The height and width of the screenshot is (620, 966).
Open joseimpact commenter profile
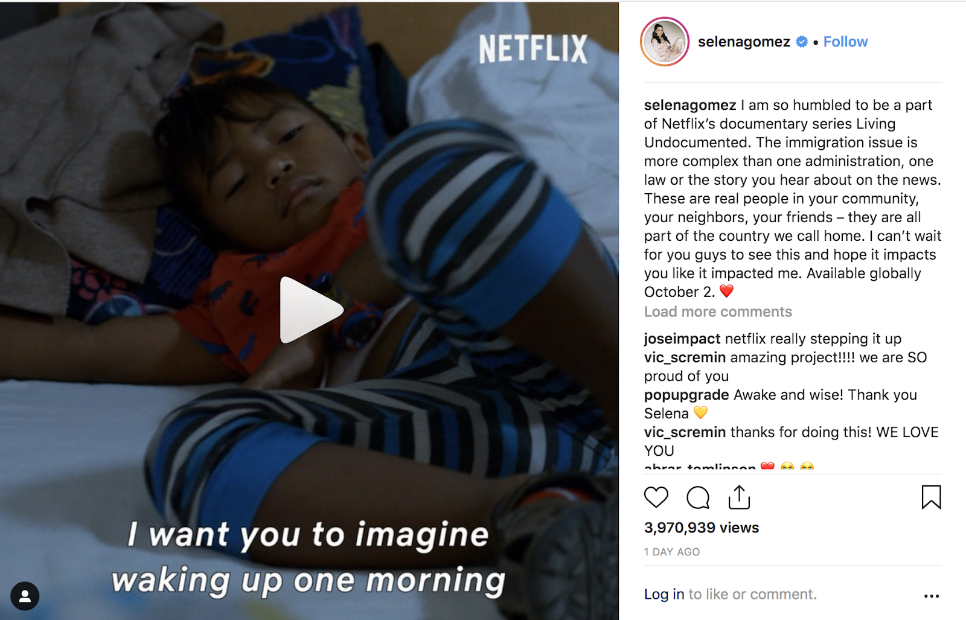coord(682,339)
